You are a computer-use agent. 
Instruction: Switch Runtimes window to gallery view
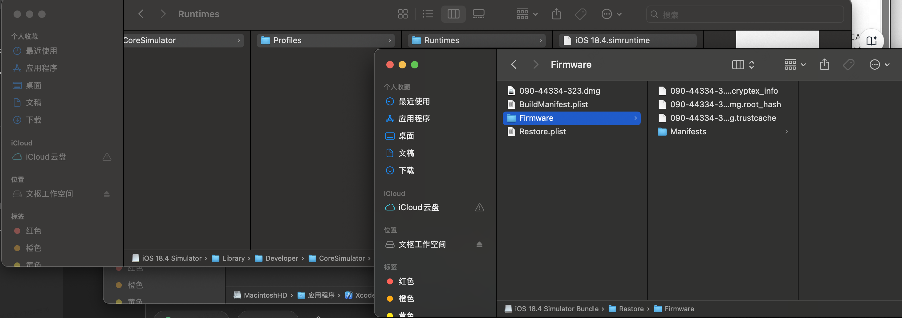(x=478, y=14)
